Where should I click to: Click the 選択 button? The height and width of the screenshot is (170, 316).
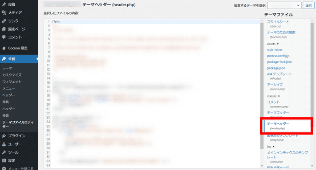click(308, 5)
